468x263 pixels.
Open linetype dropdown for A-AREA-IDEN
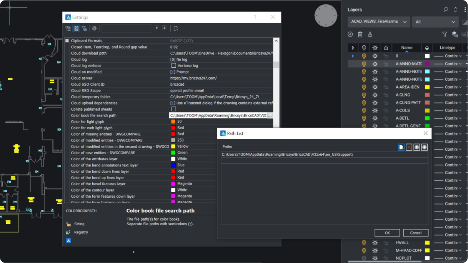click(x=460, y=87)
